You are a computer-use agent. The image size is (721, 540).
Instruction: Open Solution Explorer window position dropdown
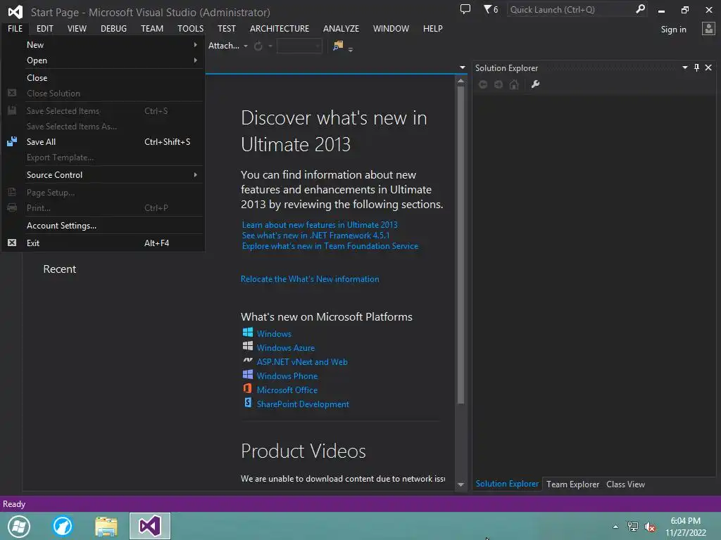[x=684, y=67]
